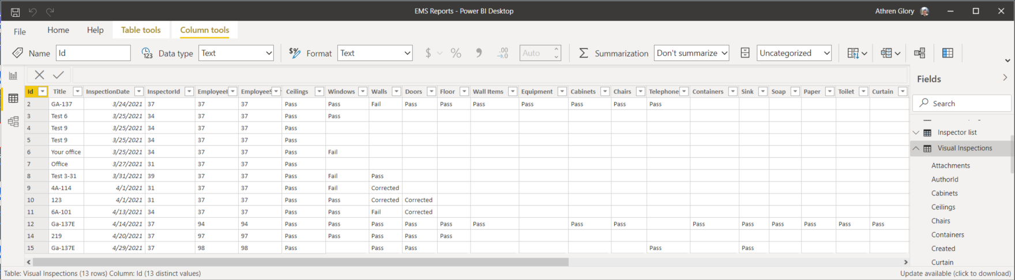Viewport: 1015px width, 280px height.
Task: Click the percentage format icon
Action: 456,53
